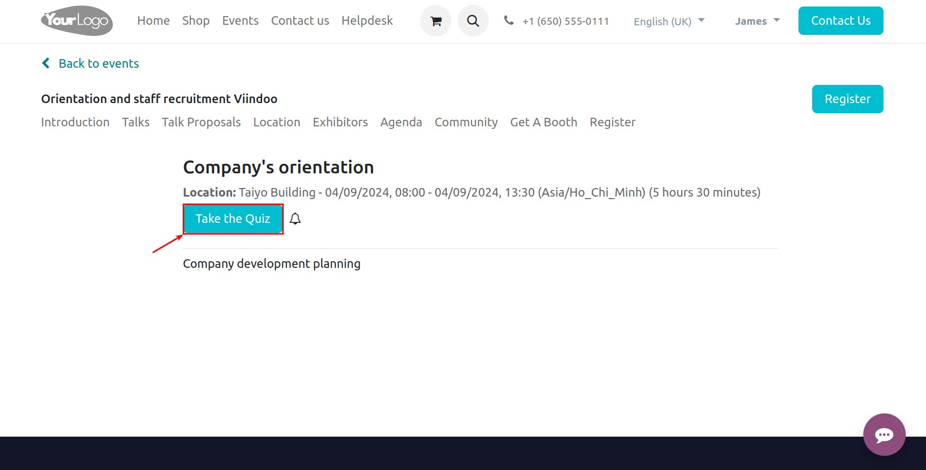This screenshot has height=470, width=926.
Task: Click the Take the Quiz button
Action: [233, 219]
